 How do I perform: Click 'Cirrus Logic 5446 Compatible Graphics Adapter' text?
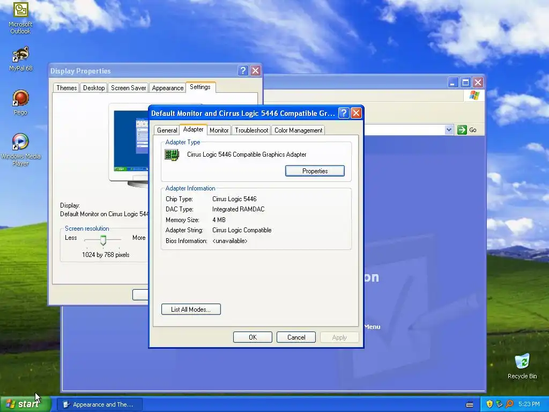click(247, 154)
